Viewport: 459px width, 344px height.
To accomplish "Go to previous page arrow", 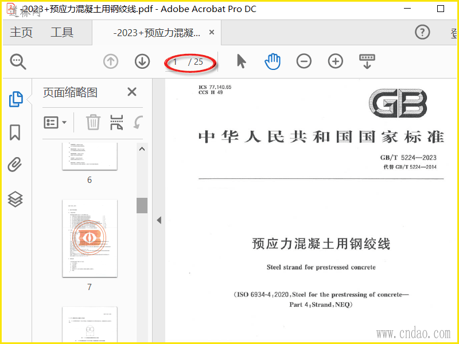I will click(111, 62).
